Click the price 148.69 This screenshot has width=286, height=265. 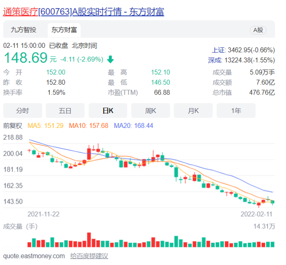(x=26, y=58)
